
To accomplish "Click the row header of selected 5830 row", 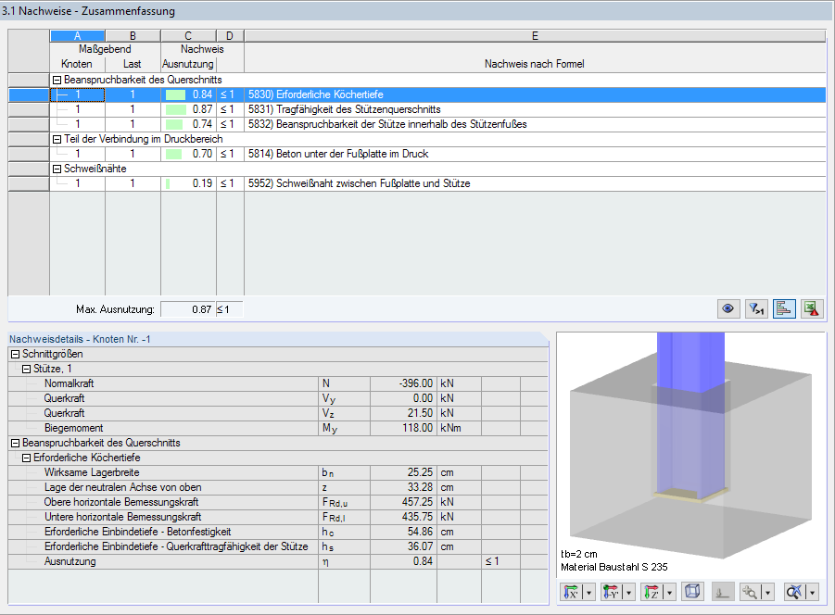I will 29,94.
